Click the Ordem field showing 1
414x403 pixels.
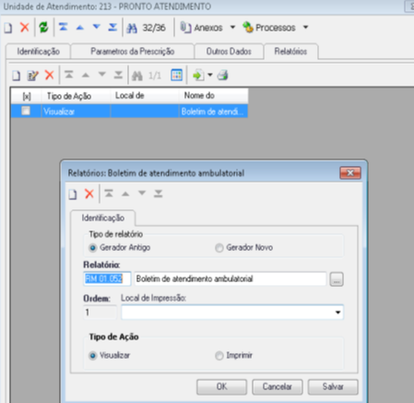[x=100, y=313]
